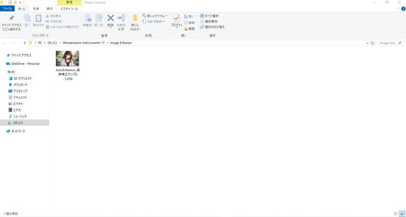Select Quick Access in navigation pane
The image size is (406, 217).
point(19,55)
